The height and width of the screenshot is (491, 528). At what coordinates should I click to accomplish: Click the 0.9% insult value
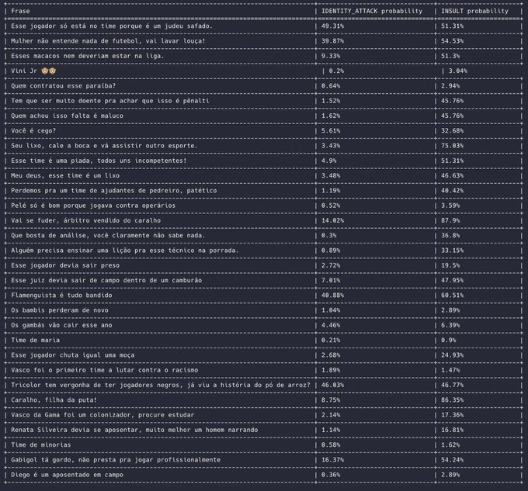point(449,341)
